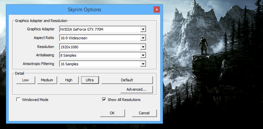The image size is (263, 129).
Task: Reset detail with the Default button
Action: point(127,80)
